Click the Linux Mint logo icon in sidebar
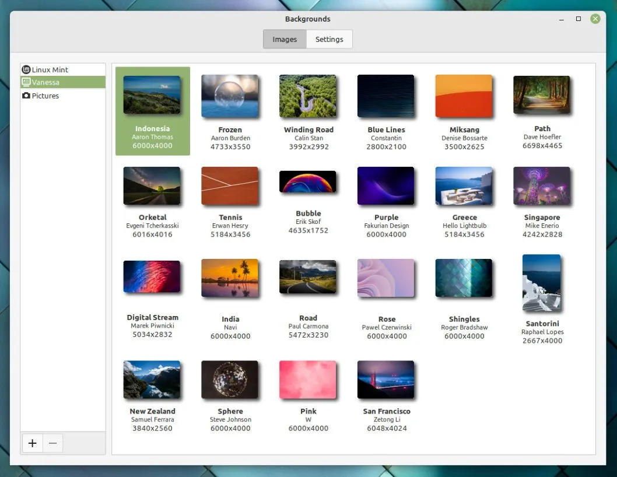617x477 pixels. point(26,69)
